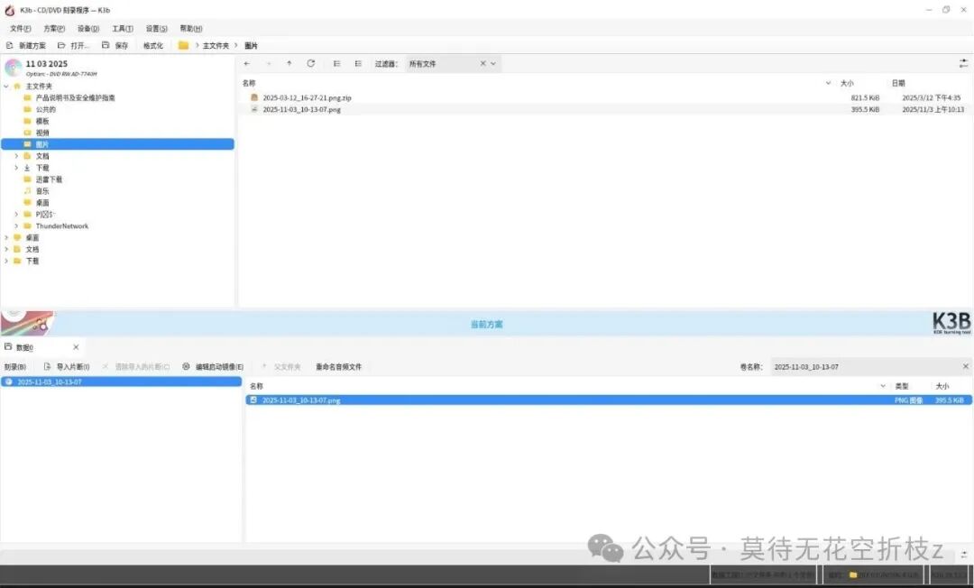Click the Save (保存) toolbar button

(115, 45)
